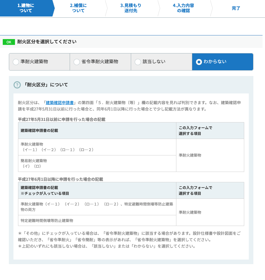
Task: Click the 完了 step tab
Action: (x=236, y=8)
